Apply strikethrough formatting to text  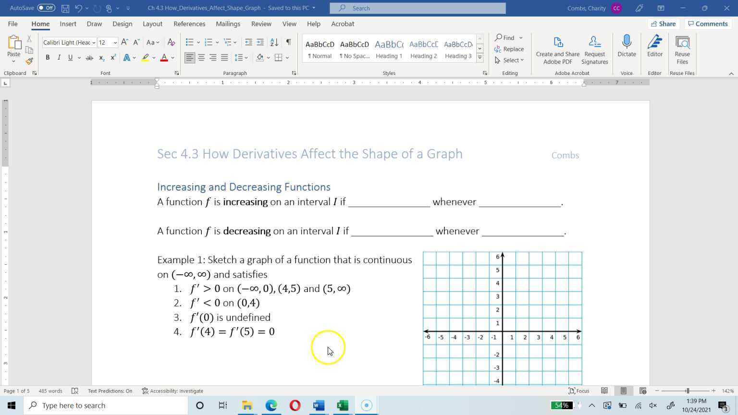(89, 58)
